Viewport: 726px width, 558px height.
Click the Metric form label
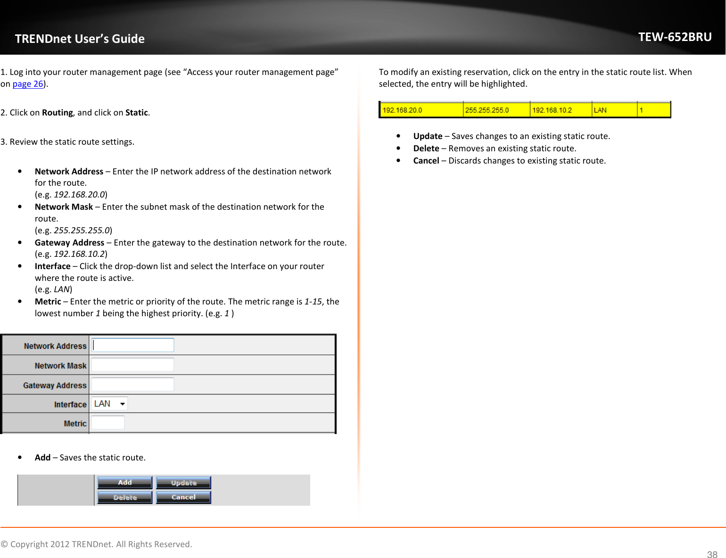[75, 424]
